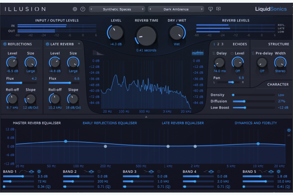Screen dimensions: 293x195
Task: Select Band 5 bell filter shape icon
Action: (x=271, y=172)
